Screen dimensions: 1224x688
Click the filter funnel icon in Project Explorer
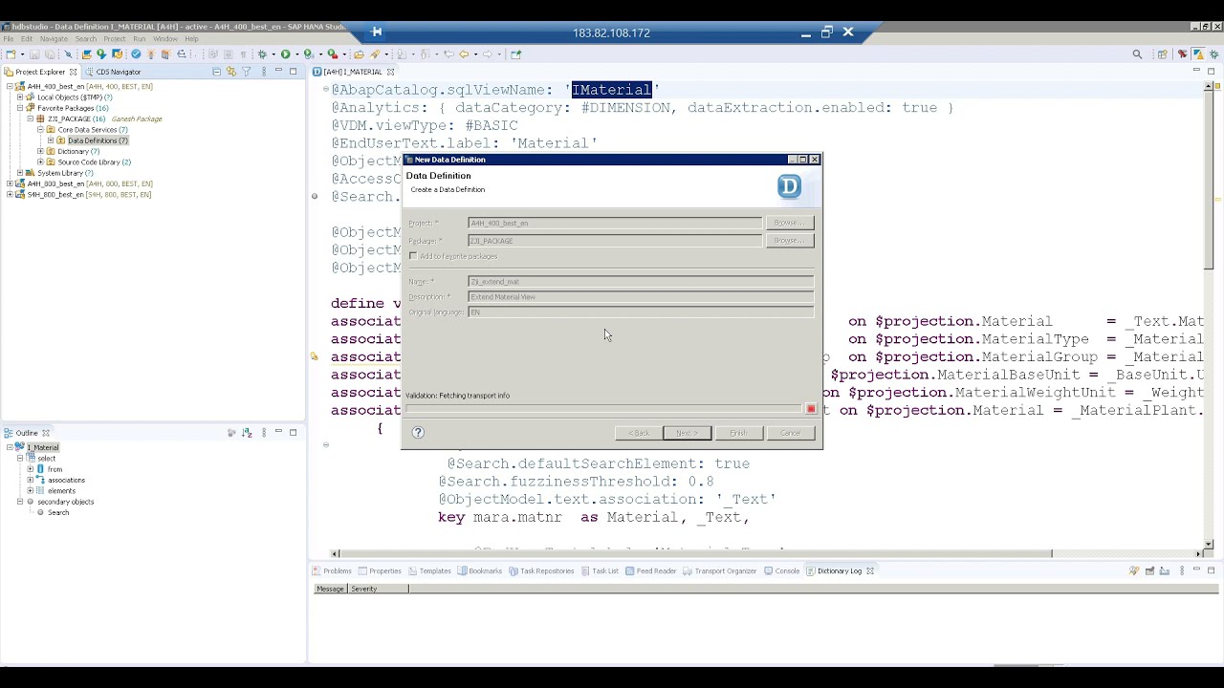[x=246, y=72]
